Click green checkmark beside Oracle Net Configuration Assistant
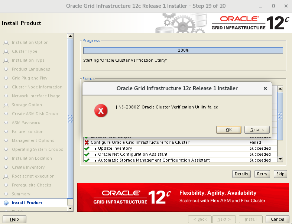Viewport: 292px width, 224px height. tap(87, 154)
